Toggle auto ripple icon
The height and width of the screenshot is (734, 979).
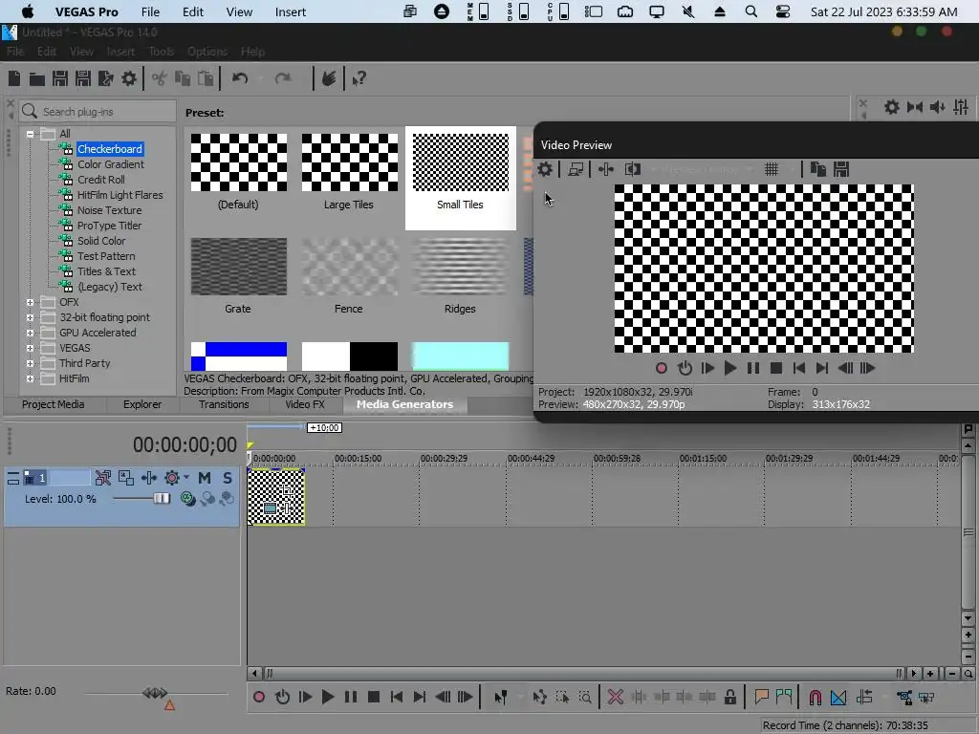(x=864, y=697)
